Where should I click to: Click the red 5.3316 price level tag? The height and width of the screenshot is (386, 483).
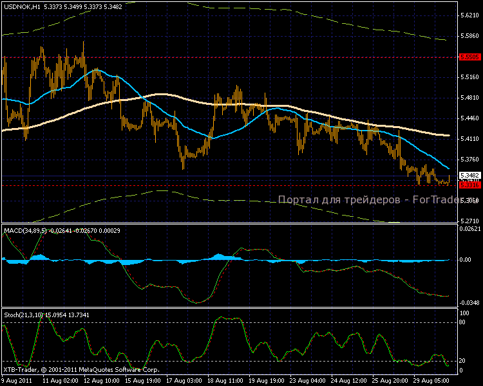click(468, 185)
